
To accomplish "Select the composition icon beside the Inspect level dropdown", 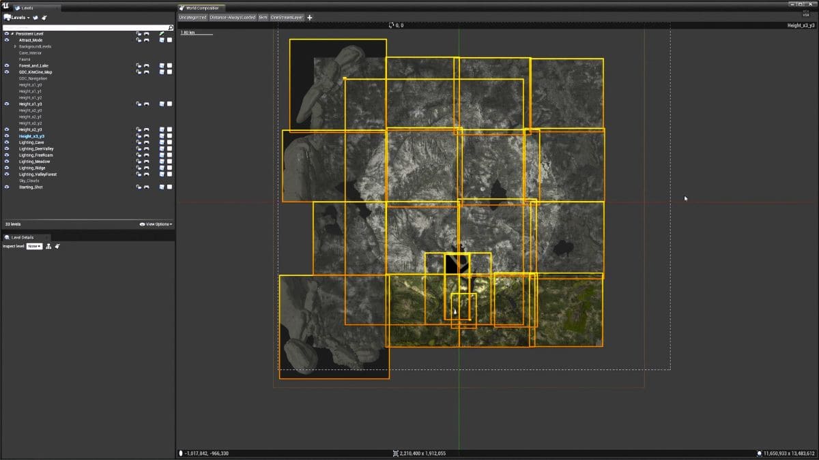I will (x=48, y=246).
